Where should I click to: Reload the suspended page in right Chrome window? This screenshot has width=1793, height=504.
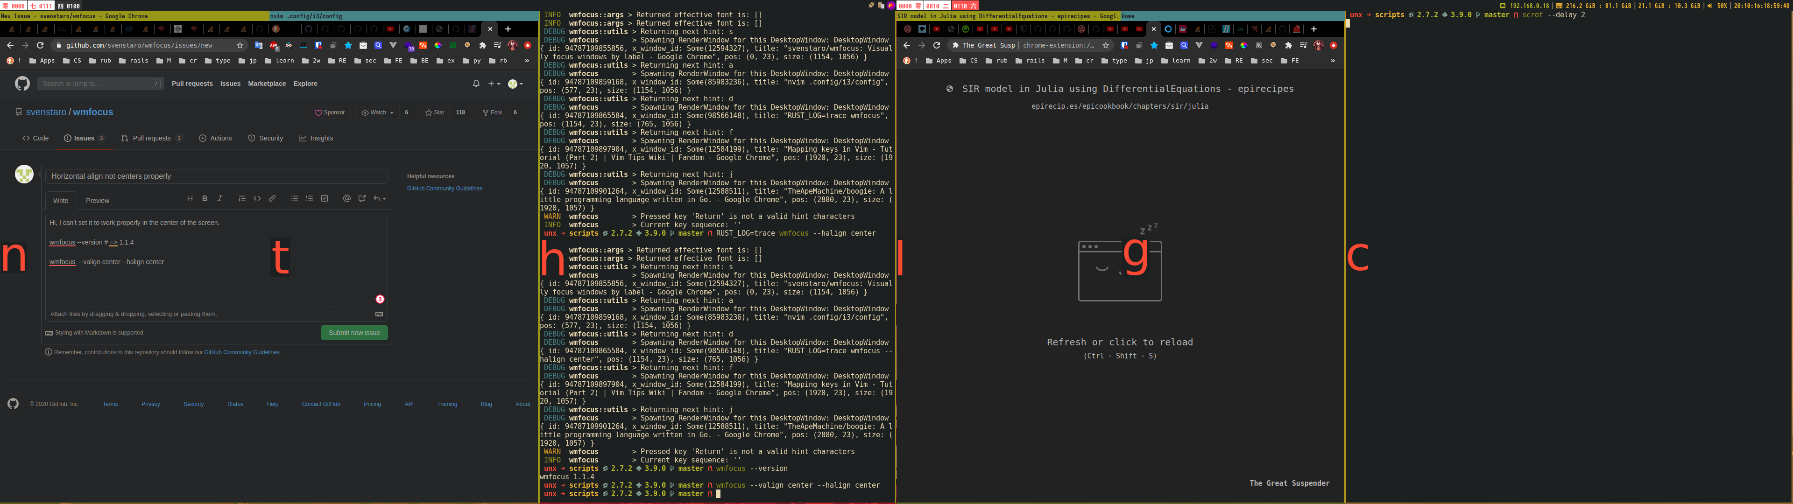click(x=937, y=45)
